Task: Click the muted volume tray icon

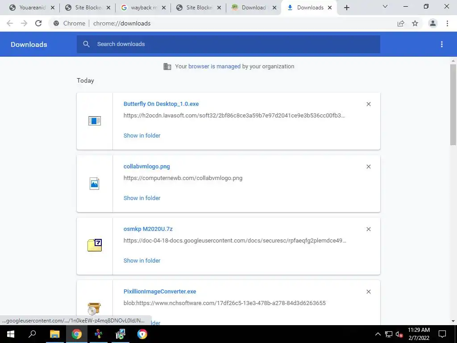Action: click(x=399, y=334)
